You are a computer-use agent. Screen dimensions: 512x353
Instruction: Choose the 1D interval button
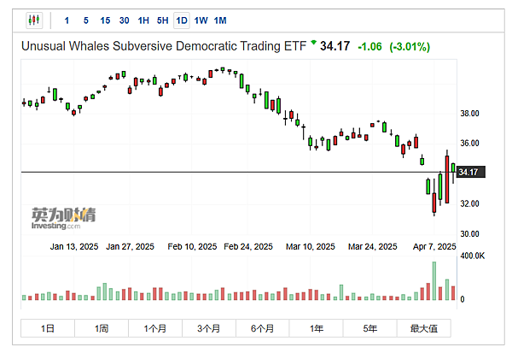(x=182, y=21)
